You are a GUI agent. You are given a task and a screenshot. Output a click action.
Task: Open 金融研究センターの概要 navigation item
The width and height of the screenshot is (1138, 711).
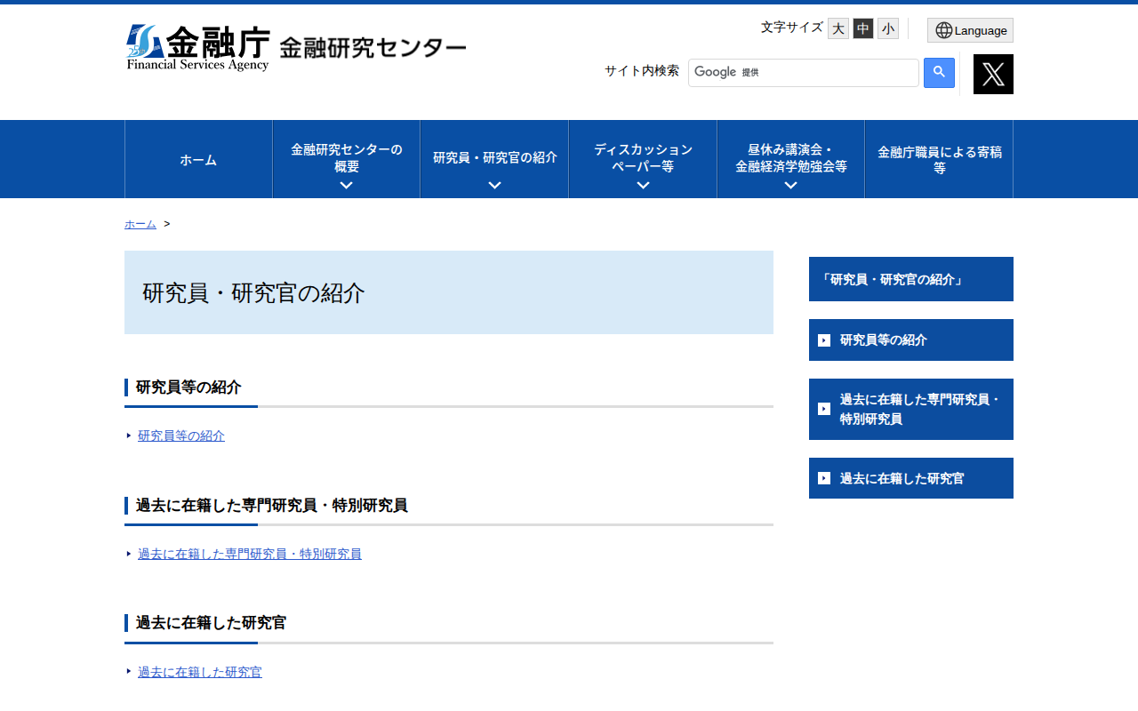click(x=347, y=158)
